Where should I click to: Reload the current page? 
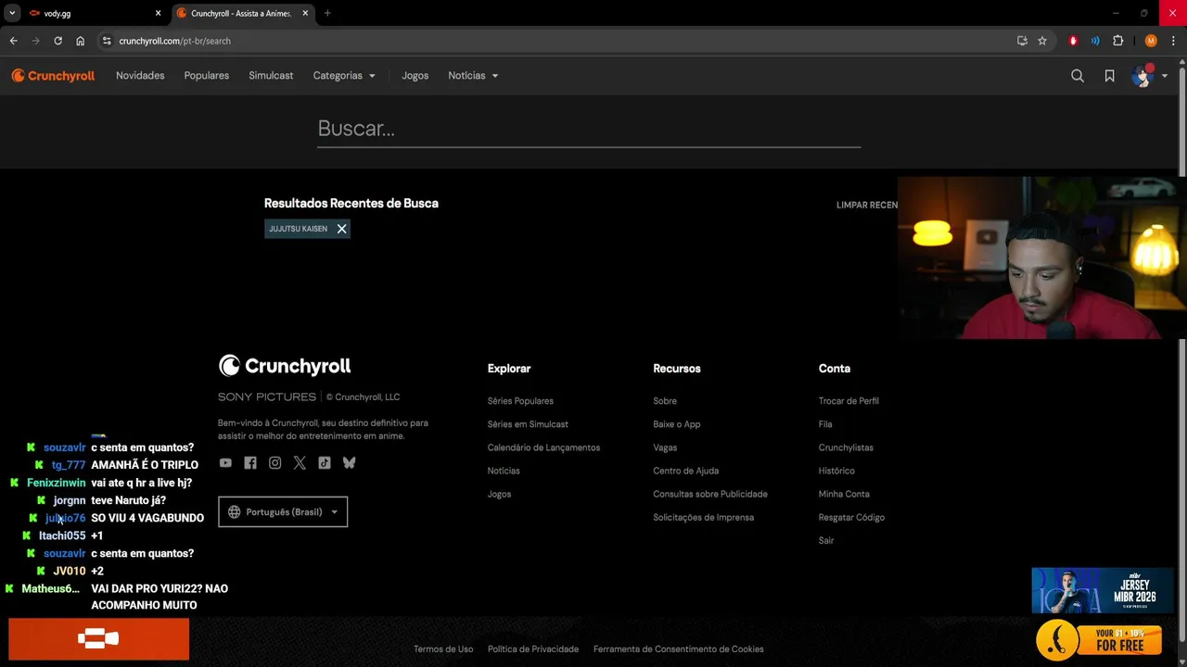pos(57,41)
